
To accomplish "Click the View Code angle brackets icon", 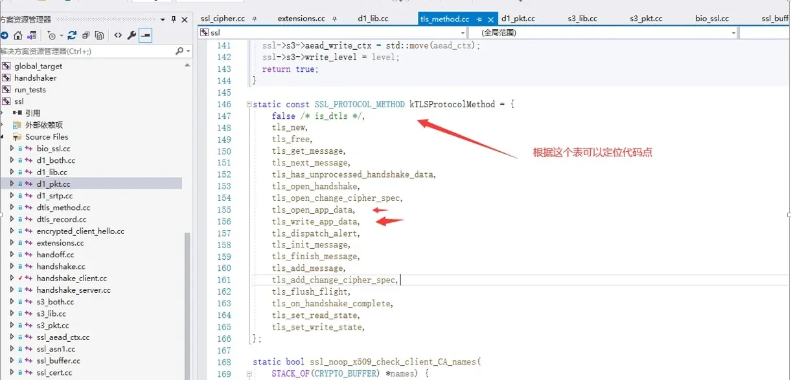I will (117, 35).
